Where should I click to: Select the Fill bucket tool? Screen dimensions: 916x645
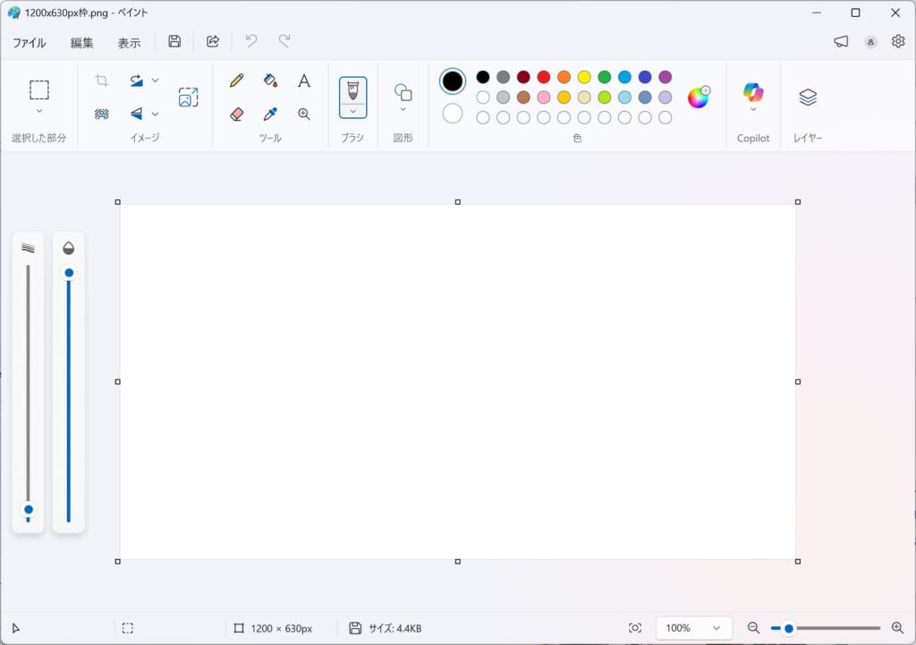270,81
